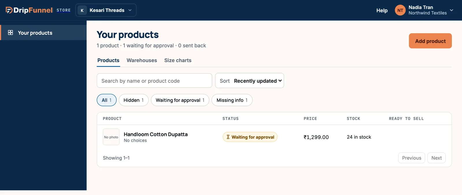Viewport: 462px width, 195px height.
Task: Click the Your products page heading
Action: (128, 35)
